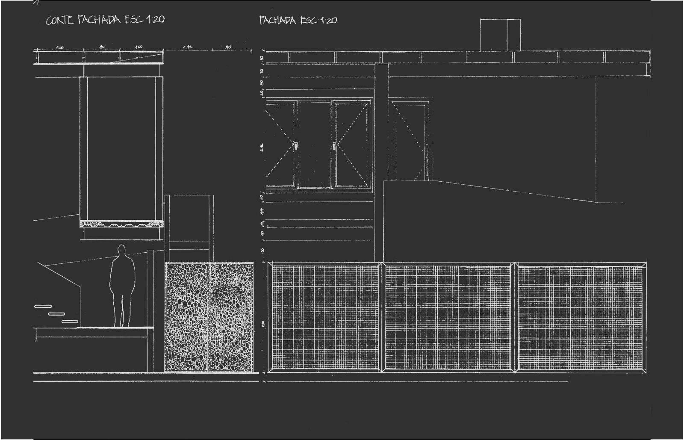Select the top floating stair tread
This screenshot has height=440, width=684.
pyautogui.click(x=43, y=306)
